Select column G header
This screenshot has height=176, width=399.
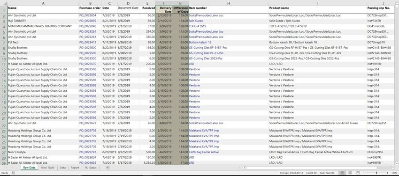(180, 3)
